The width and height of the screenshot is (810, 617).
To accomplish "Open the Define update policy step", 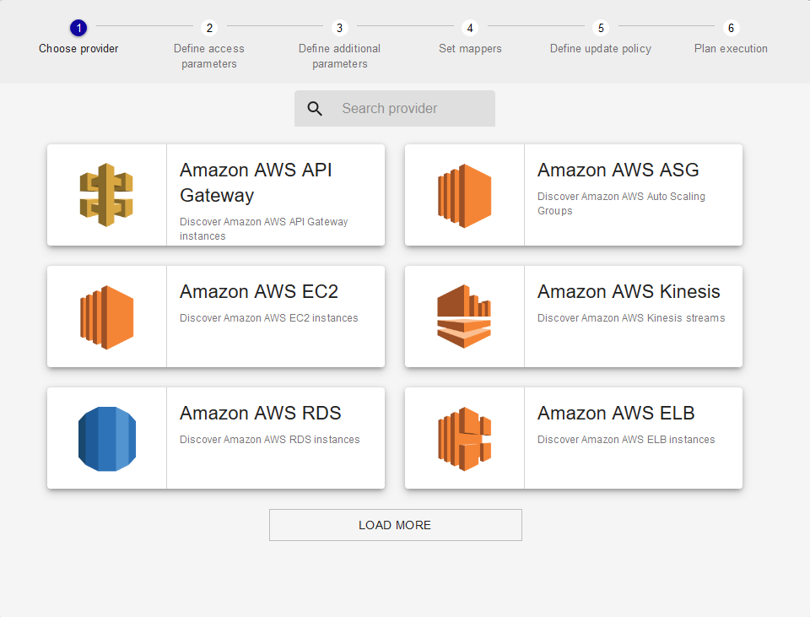I will click(x=601, y=49).
